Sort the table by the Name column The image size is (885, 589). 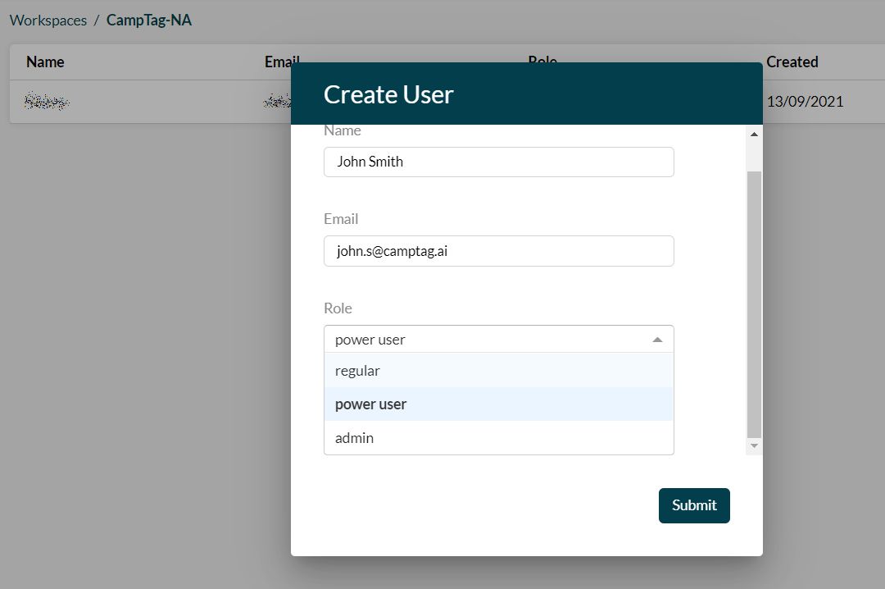coord(44,62)
